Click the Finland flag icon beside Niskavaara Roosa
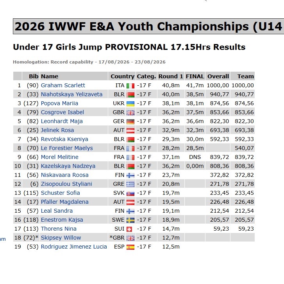 coord(130,175)
